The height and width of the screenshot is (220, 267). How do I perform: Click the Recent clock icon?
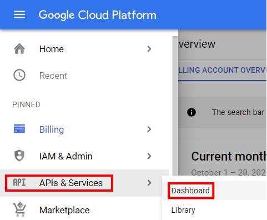pos(19,75)
